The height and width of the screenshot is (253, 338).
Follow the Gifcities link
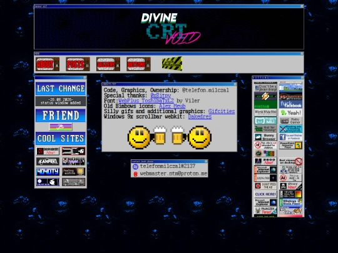(222, 111)
